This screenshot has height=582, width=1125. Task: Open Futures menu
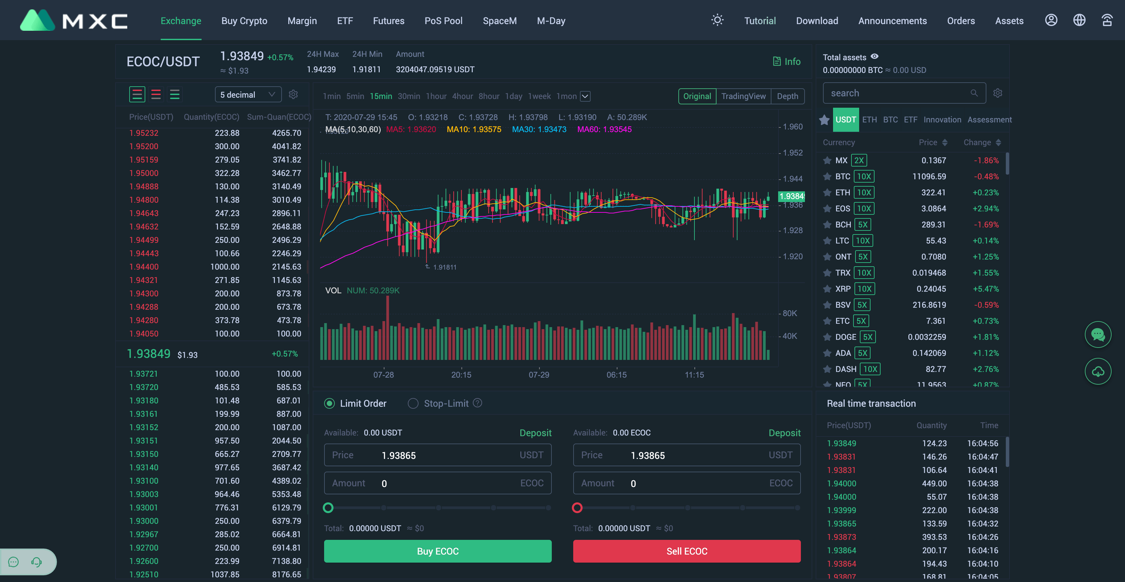coord(389,20)
